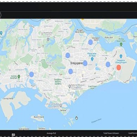Select the East Coast Park label

(x=92, y=87)
